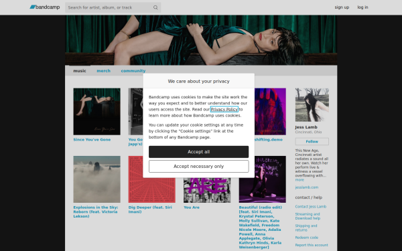Switch to the merch tab
Viewport: 402px width, 251px height.
point(104,71)
